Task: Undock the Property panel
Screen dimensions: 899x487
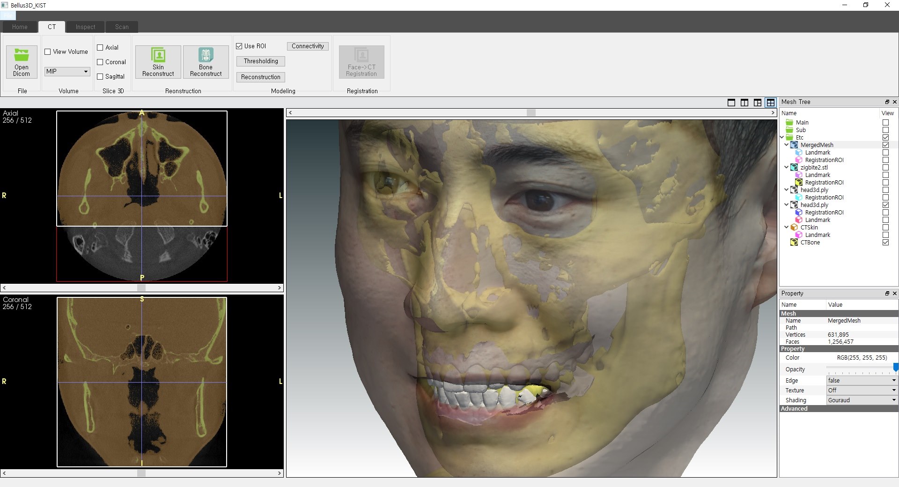Action: (x=887, y=293)
